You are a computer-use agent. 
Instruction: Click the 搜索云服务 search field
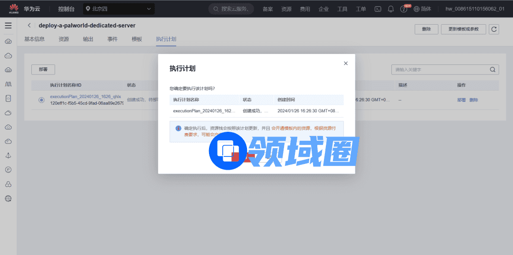coord(231,9)
